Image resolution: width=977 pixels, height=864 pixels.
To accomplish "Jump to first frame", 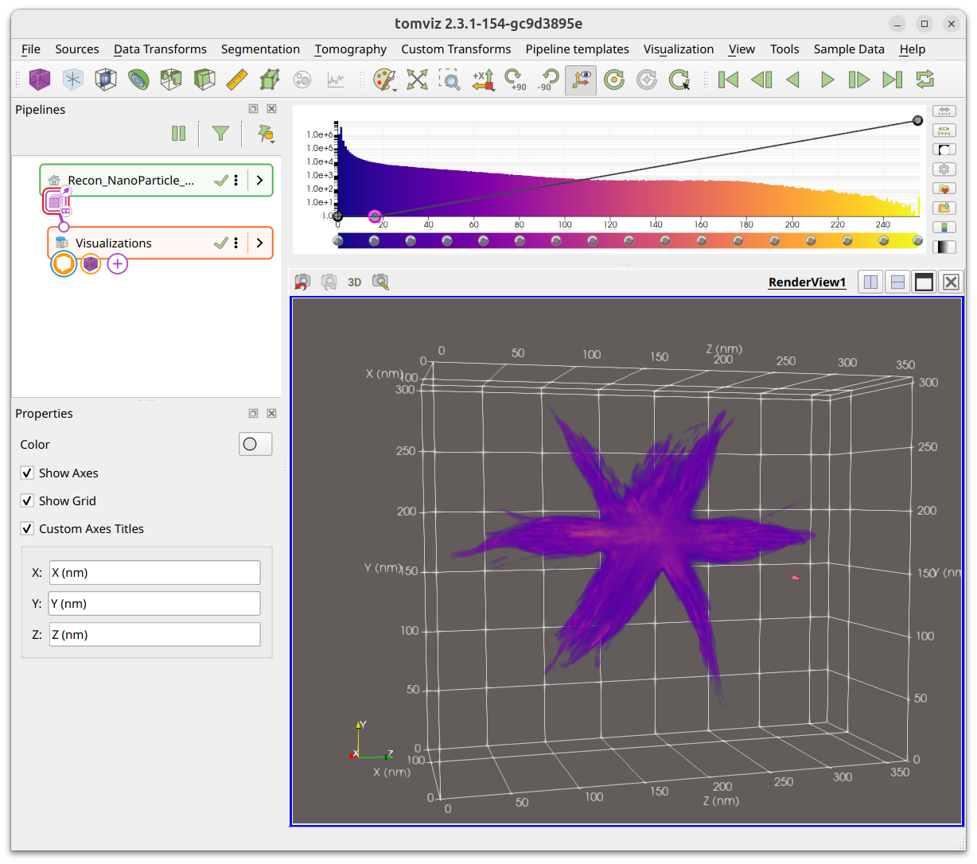I will tap(728, 79).
